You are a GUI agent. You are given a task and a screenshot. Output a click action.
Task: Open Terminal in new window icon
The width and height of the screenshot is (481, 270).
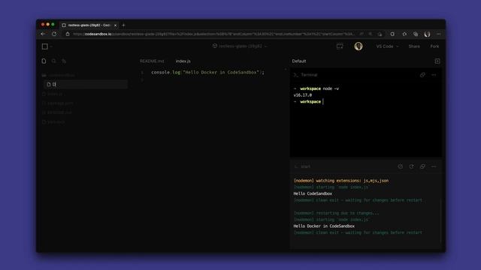click(422, 75)
